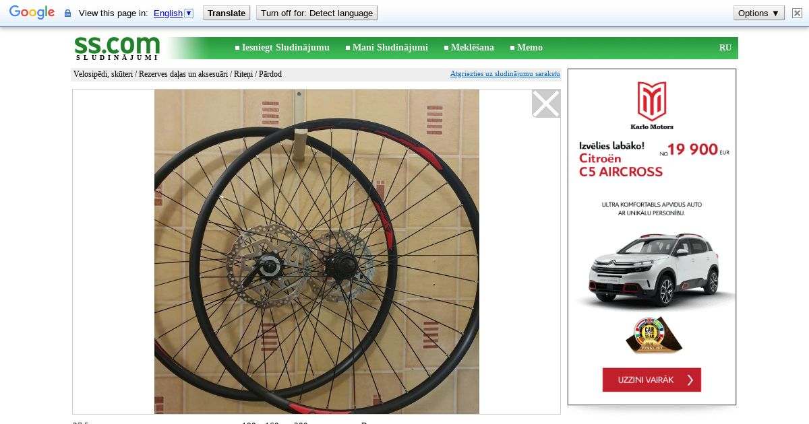Open the Meklēšana search page
Image resolution: width=809 pixels, height=424 pixels.
pyautogui.click(x=469, y=48)
